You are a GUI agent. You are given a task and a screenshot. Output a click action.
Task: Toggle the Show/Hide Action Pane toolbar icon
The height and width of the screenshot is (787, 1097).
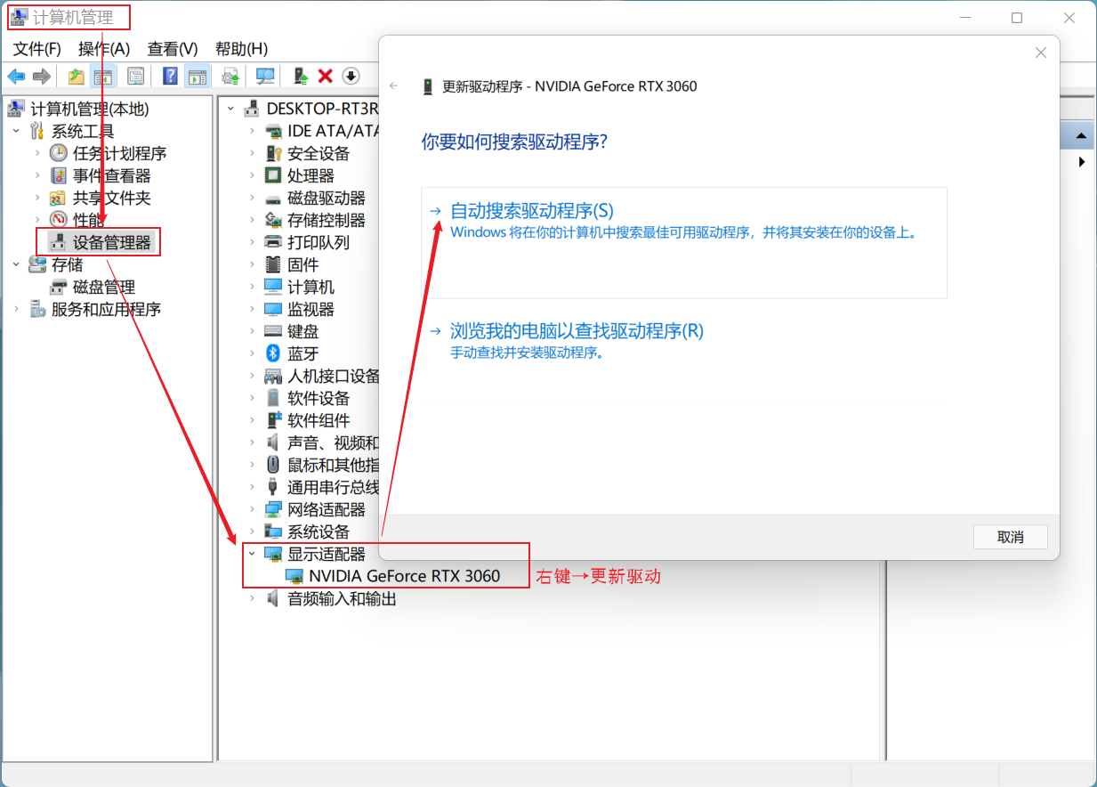click(x=197, y=77)
